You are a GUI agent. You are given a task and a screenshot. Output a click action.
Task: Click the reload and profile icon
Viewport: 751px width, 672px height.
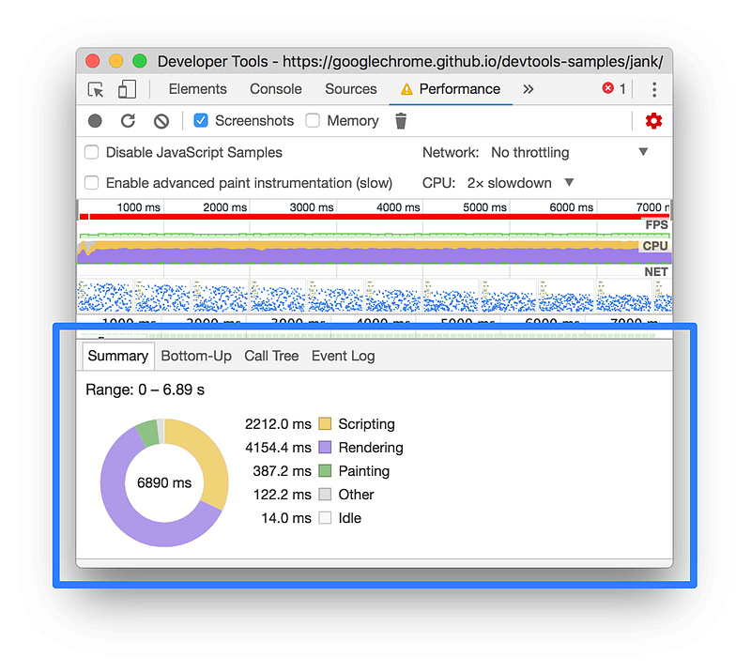[128, 121]
